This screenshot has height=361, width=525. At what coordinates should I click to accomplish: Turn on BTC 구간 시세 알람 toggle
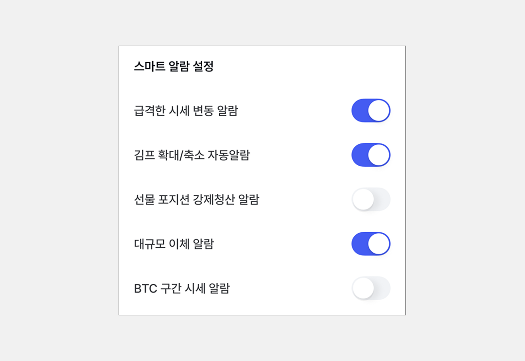coord(371,288)
